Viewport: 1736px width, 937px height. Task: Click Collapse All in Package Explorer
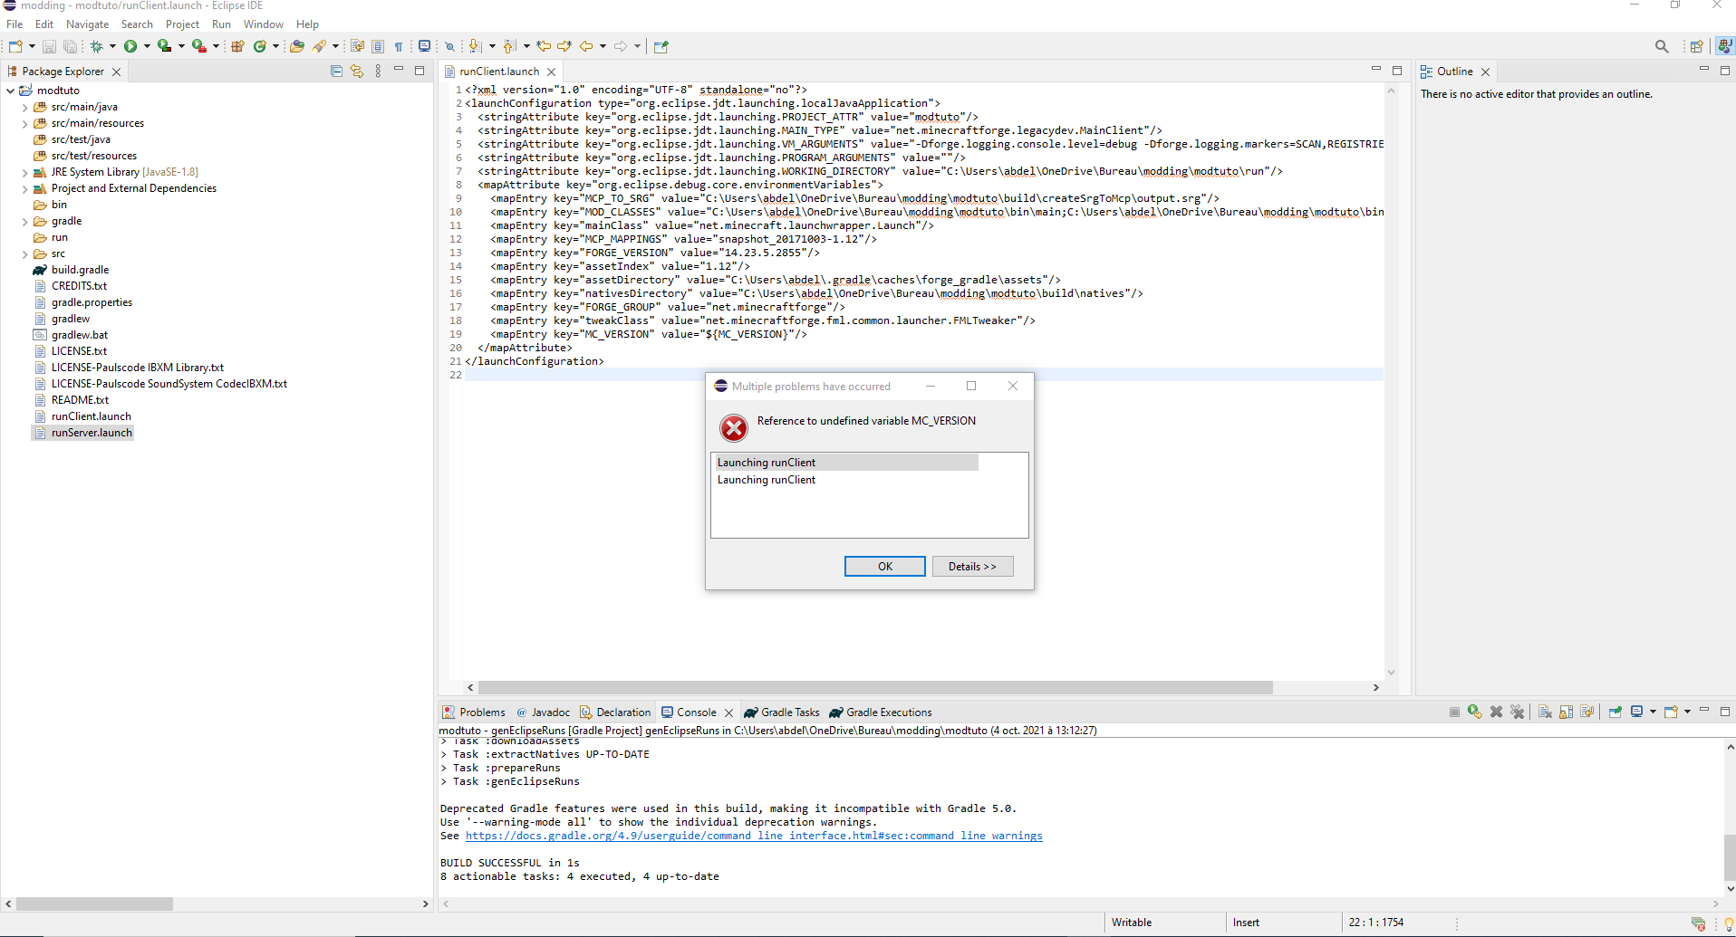pos(336,72)
